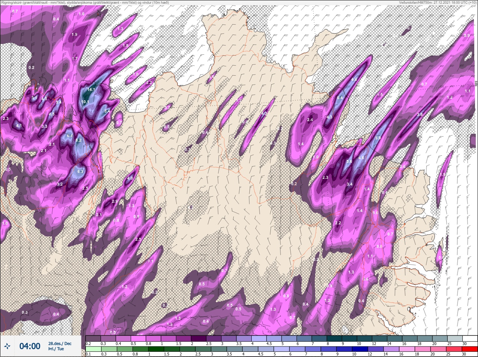Click the 5.4 value label on map
Screen dimensions: 478x357
click(x=59, y=102)
